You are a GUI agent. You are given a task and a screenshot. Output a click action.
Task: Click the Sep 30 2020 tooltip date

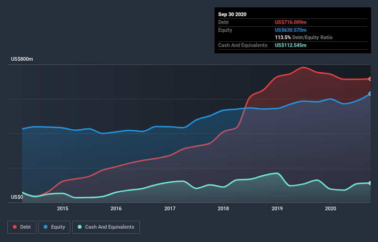coord(232,14)
